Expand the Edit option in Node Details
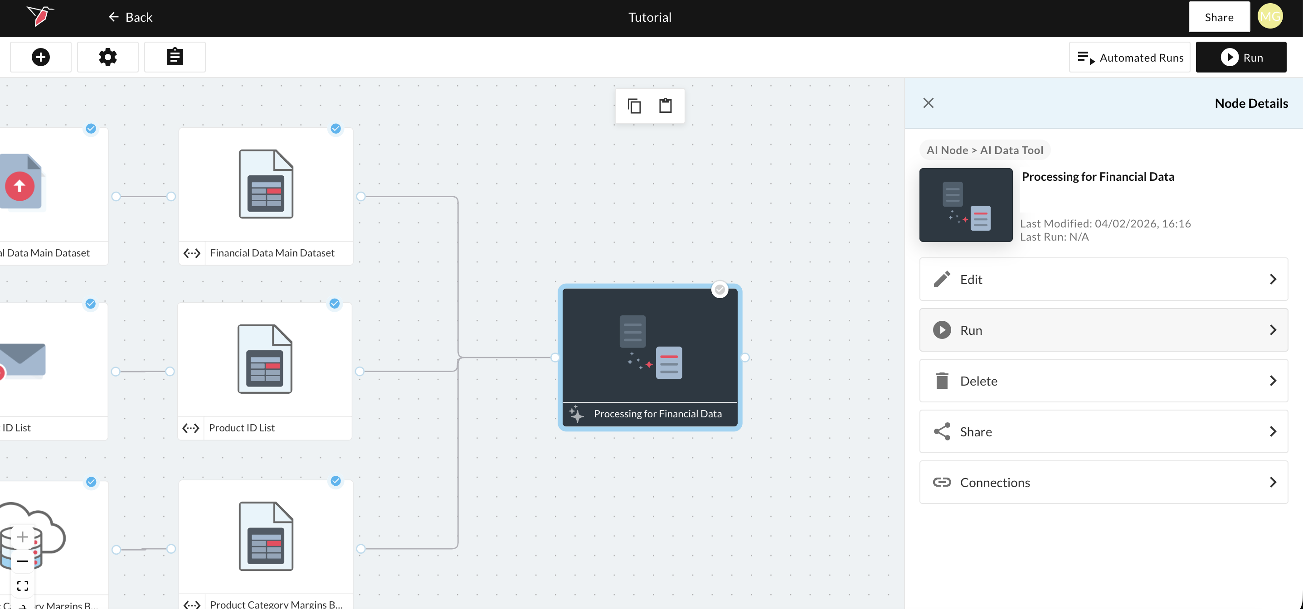The width and height of the screenshot is (1303, 609). click(1103, 280)
